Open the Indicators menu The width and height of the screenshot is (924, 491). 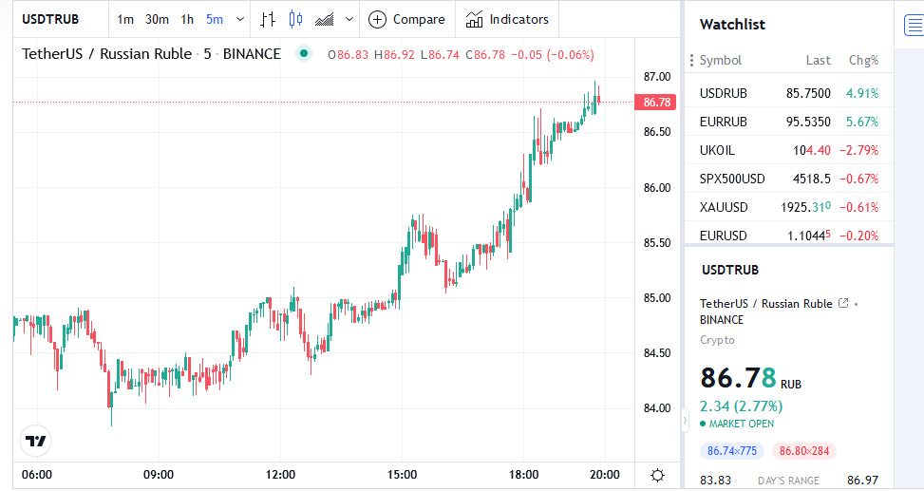click(507, 19)
